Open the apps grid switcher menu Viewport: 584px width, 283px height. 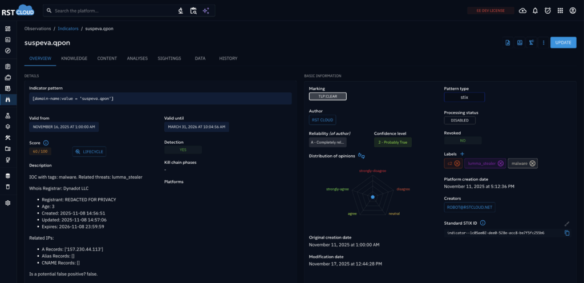[560, 10]
